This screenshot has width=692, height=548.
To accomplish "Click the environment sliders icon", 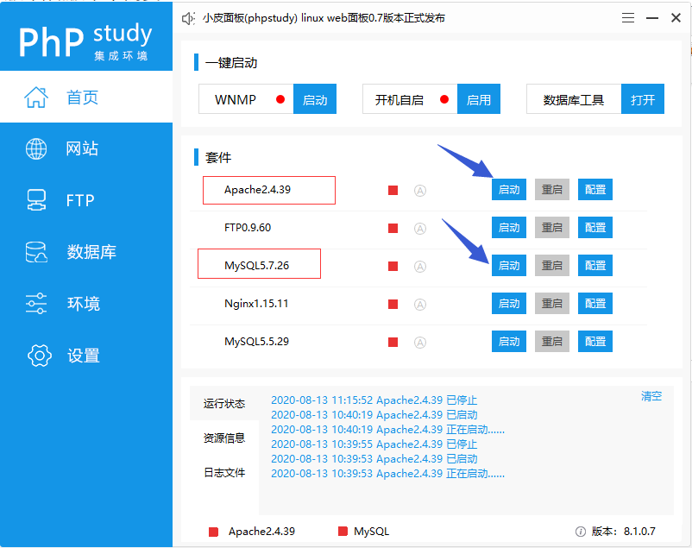I will coord(36,304).
